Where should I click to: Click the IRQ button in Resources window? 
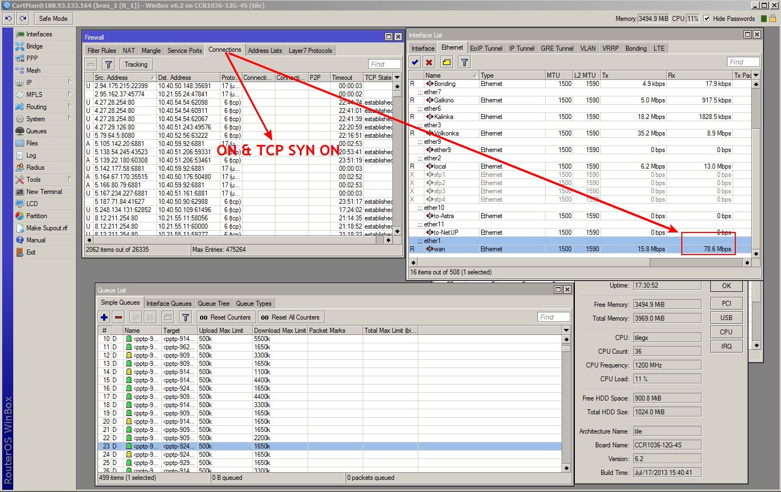point(726,347)
